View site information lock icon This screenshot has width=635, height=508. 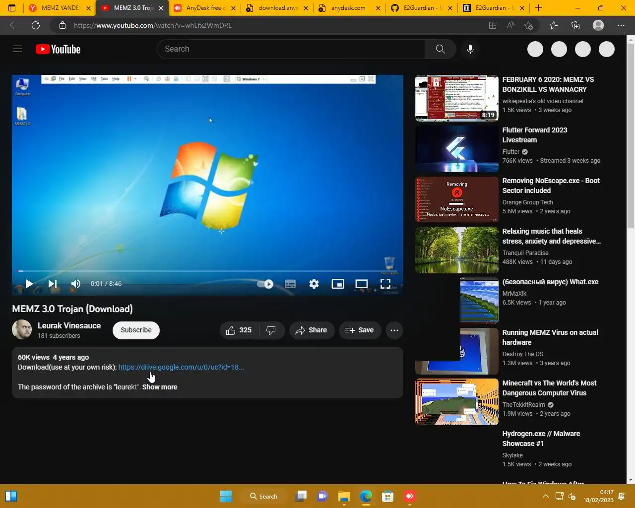(x=62, y=25)
